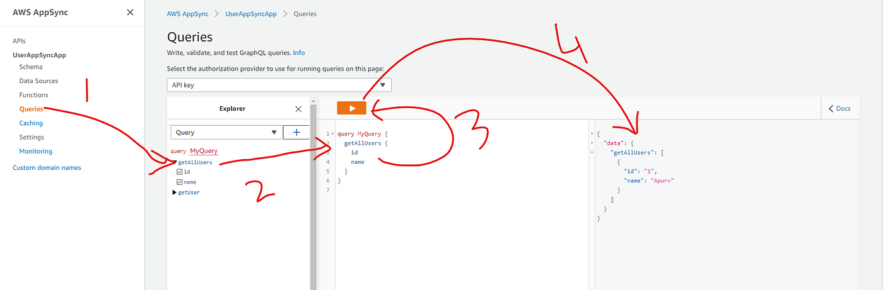
Task: Click "Apurv" value in results
Action: [662, 181]
